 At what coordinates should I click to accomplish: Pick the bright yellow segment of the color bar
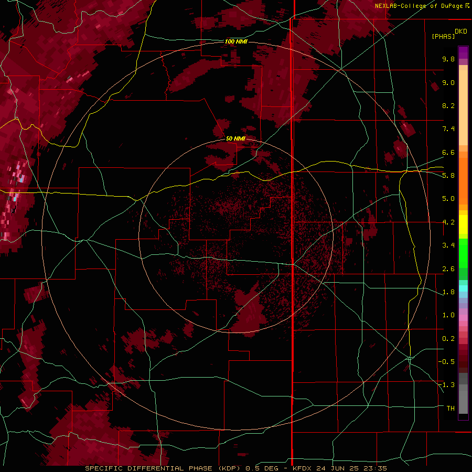(463, 224)
